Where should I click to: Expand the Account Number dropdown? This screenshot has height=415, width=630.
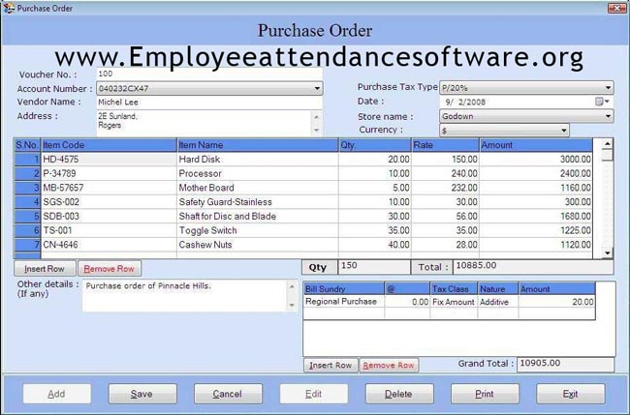(x=317, y=88)
